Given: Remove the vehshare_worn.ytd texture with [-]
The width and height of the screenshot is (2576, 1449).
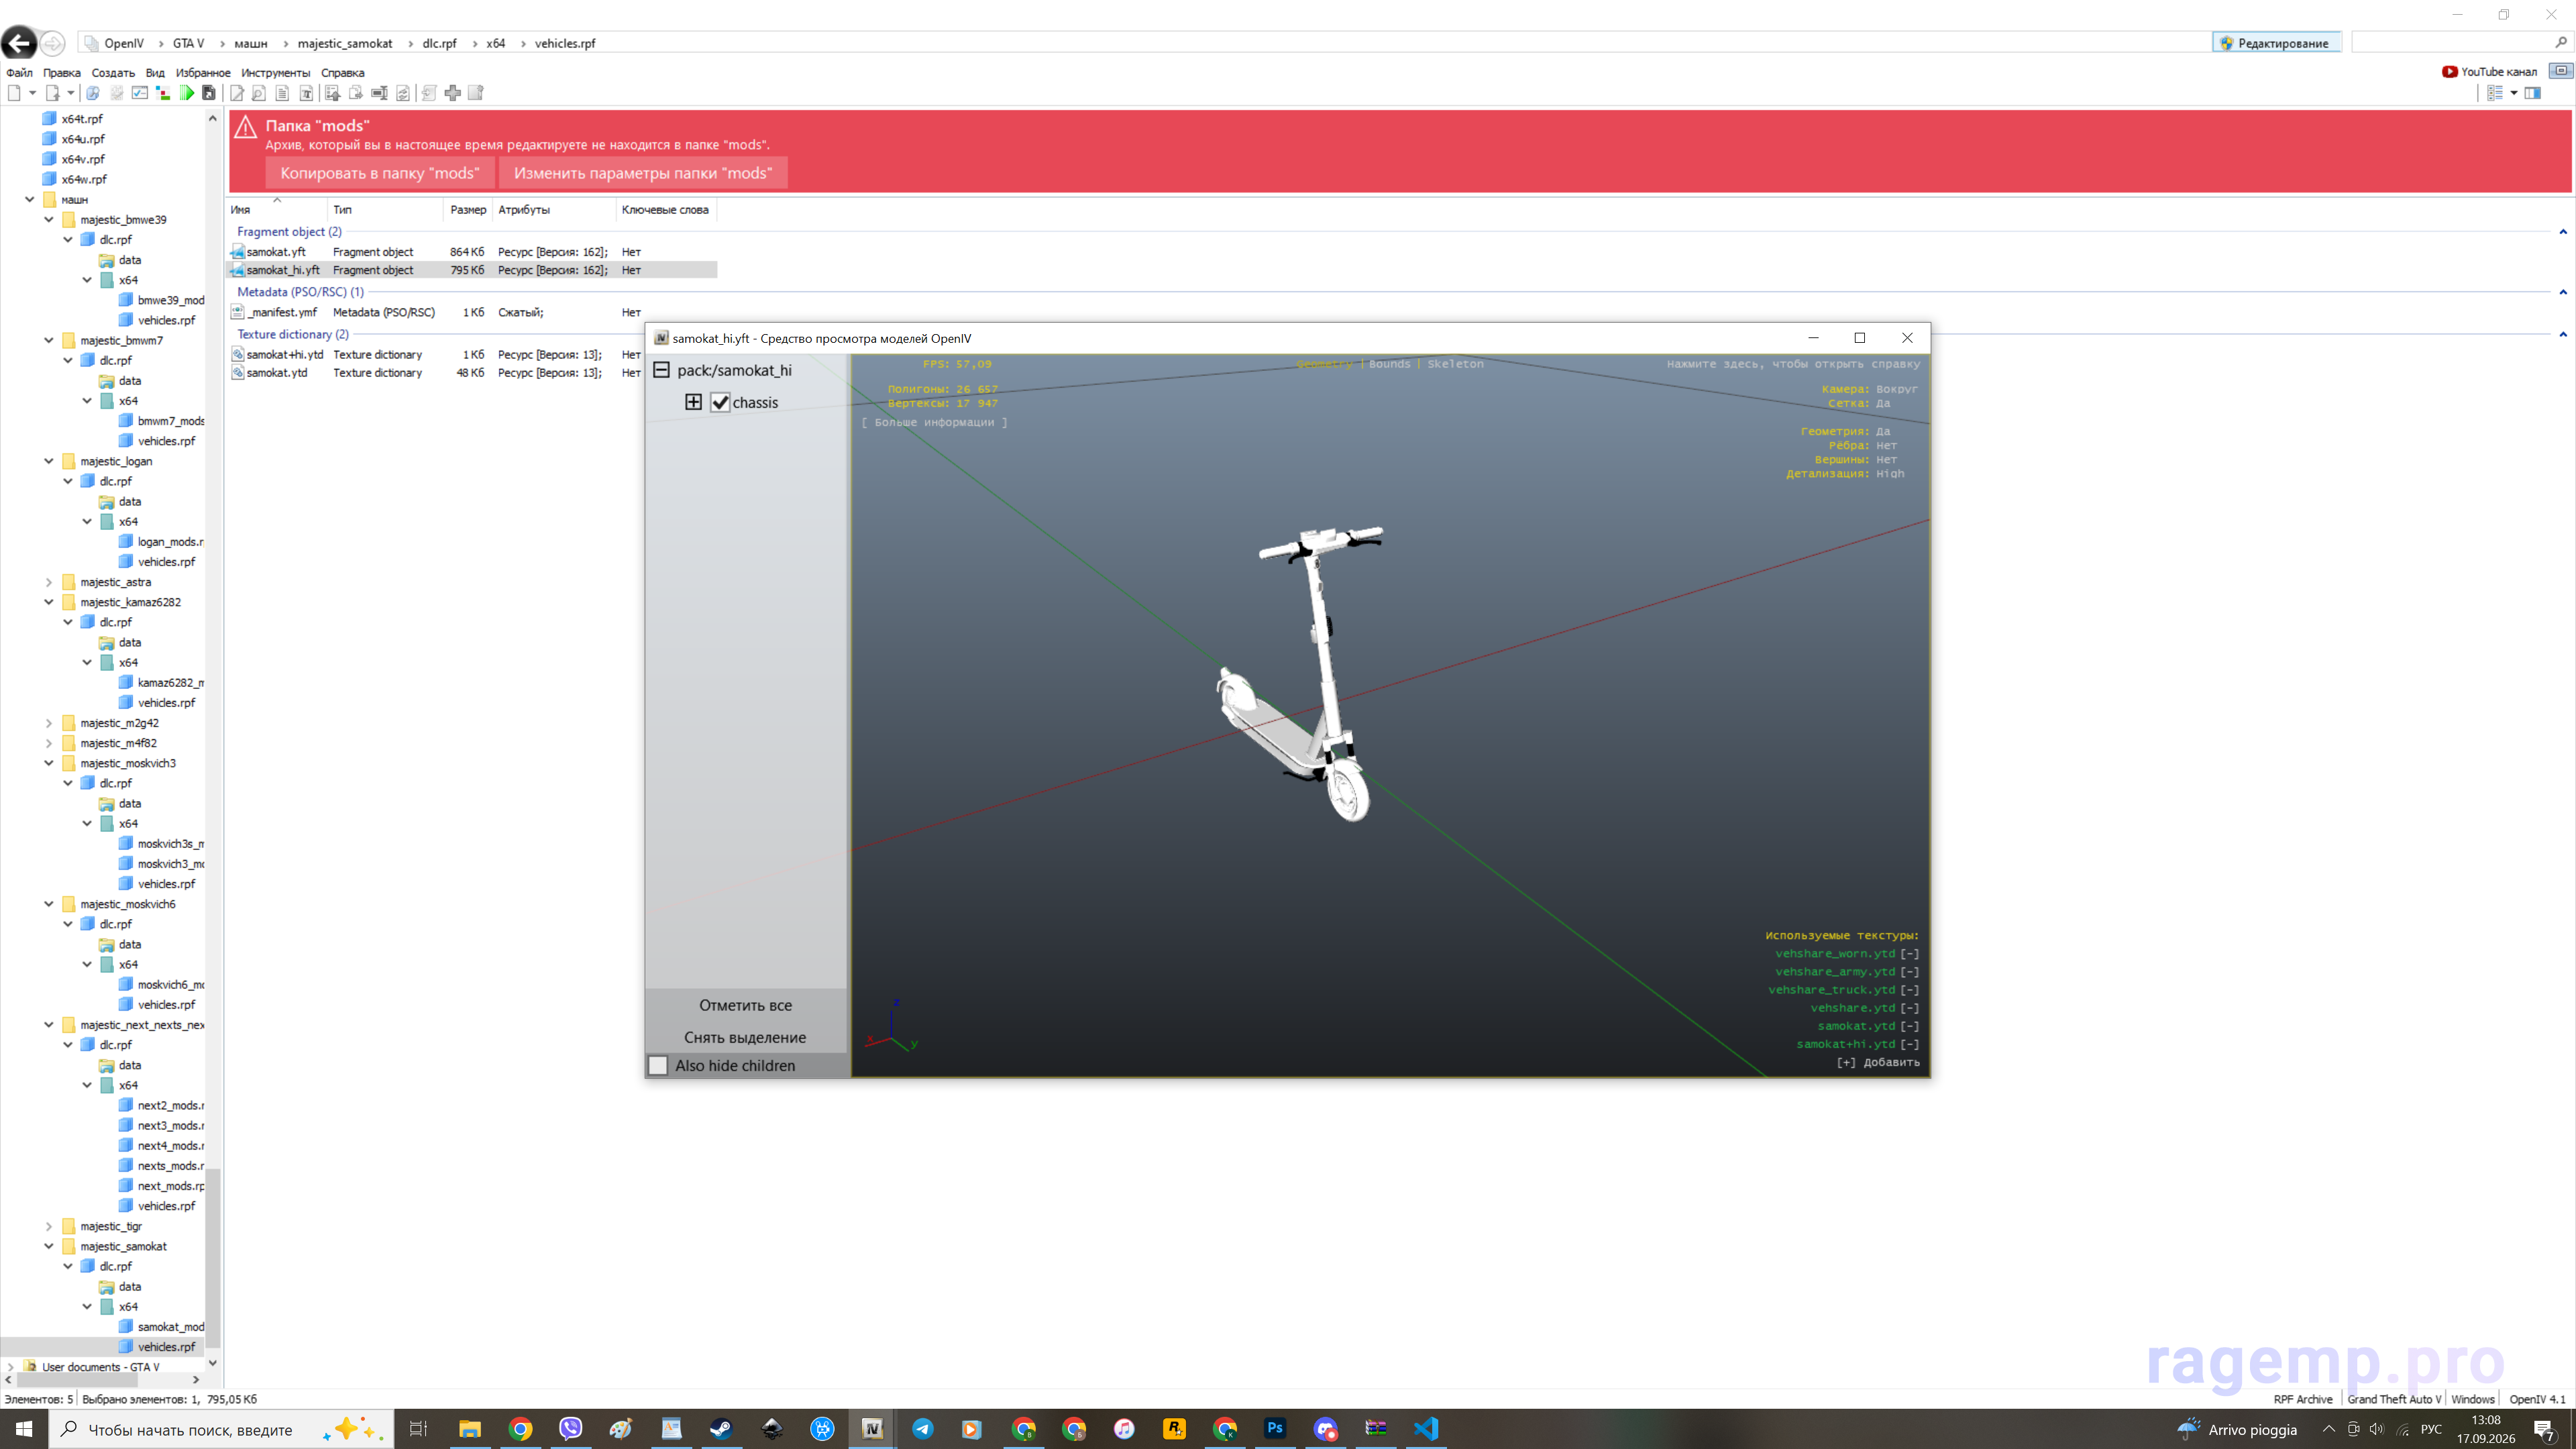Looking at the screenshot, I should click(1909, 953).
